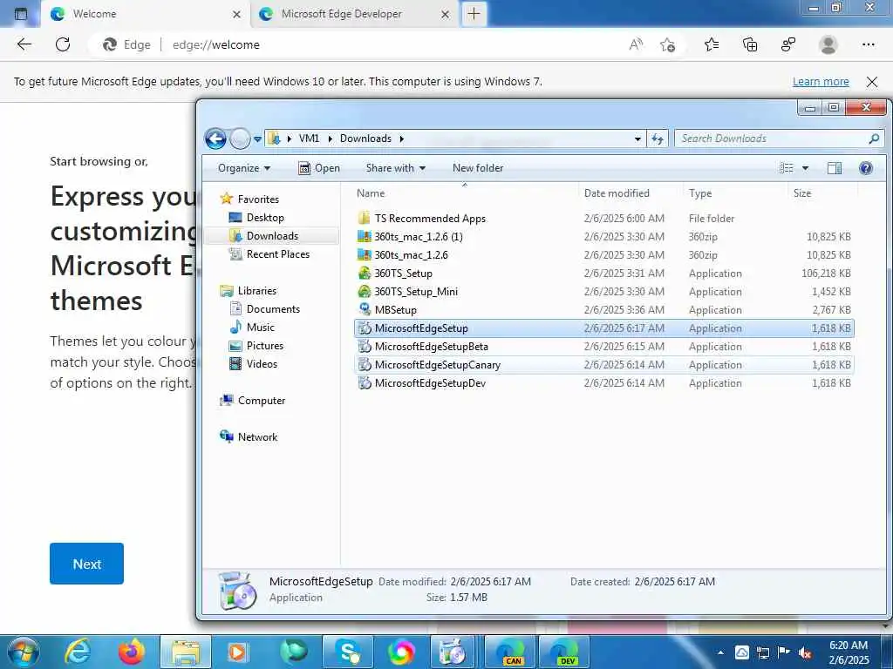
Task: Switch to Microsoft Edge Developer tab
Action: coord(354,14)
